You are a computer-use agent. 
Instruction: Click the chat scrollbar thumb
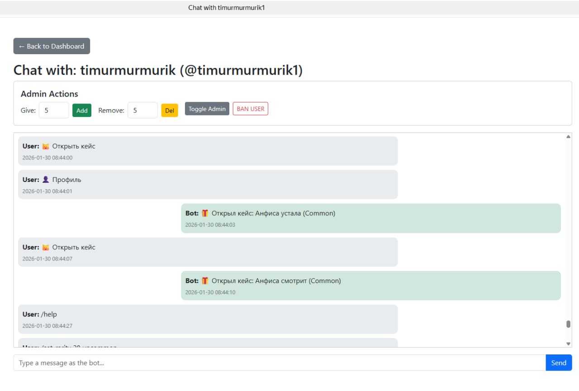[x=569, y=324]
